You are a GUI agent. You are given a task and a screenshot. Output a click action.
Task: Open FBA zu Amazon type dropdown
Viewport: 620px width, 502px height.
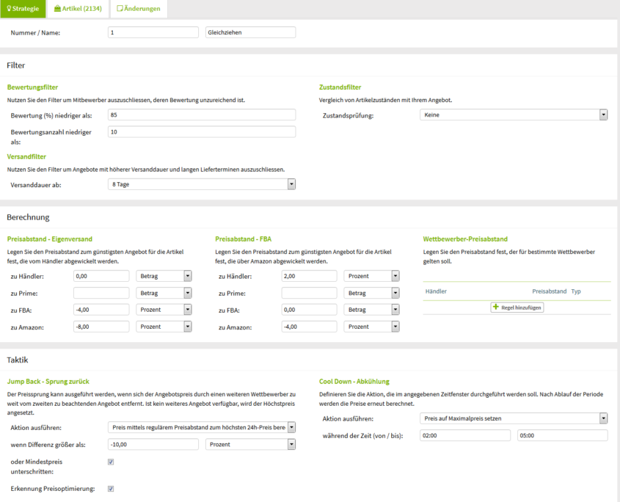(372, 327)
